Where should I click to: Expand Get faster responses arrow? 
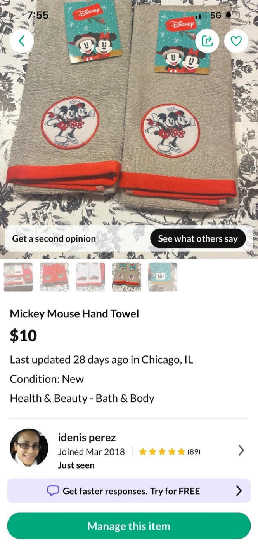pyautogui.click(x=239, y=491)
